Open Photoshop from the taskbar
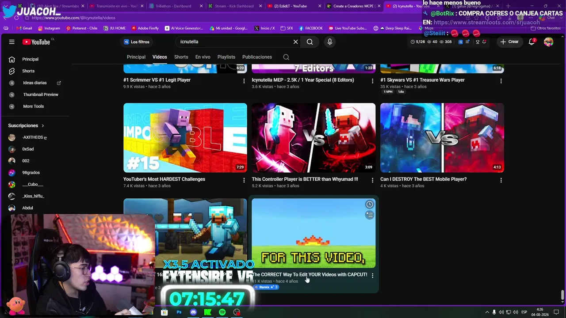 tap(179, 312)
